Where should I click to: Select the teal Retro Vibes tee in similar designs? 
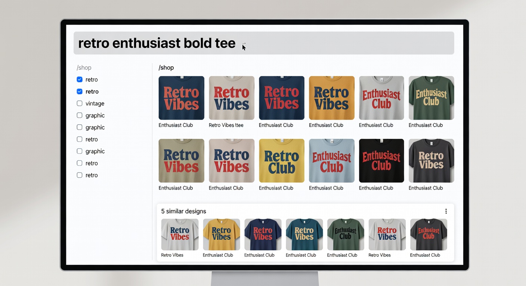point(304,235)
